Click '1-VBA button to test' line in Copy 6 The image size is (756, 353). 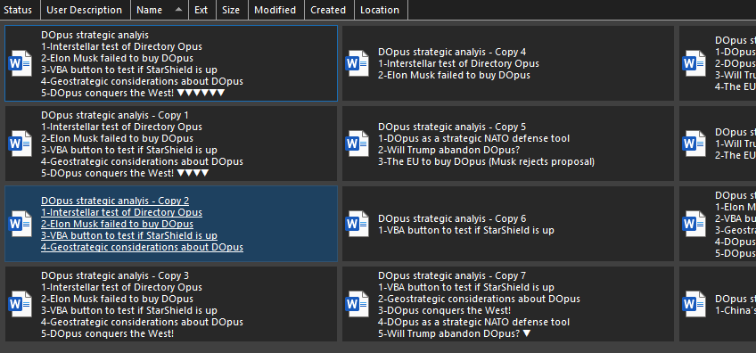(465, 230)
